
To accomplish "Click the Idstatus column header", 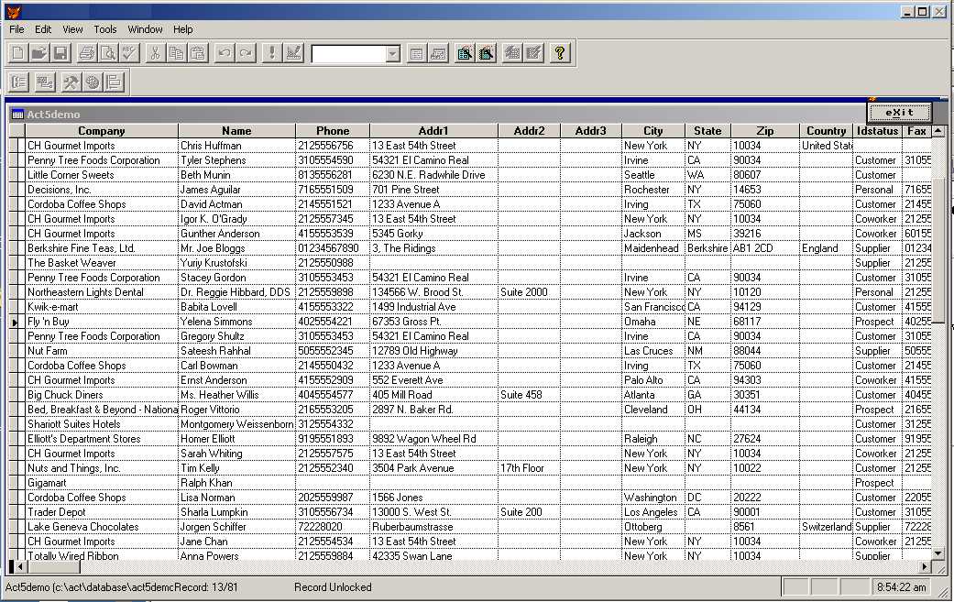I will click(x=877, y=131).
